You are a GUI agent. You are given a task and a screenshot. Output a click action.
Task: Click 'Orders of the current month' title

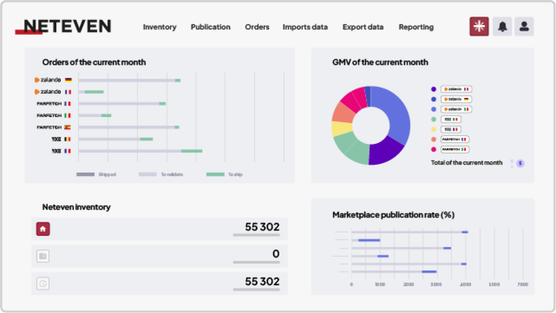click(94, 62)
